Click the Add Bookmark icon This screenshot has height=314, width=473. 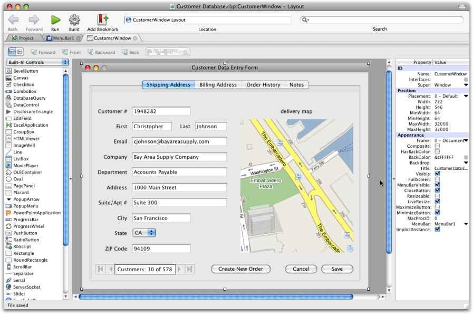pyautogui.click(x=102, y=20)
